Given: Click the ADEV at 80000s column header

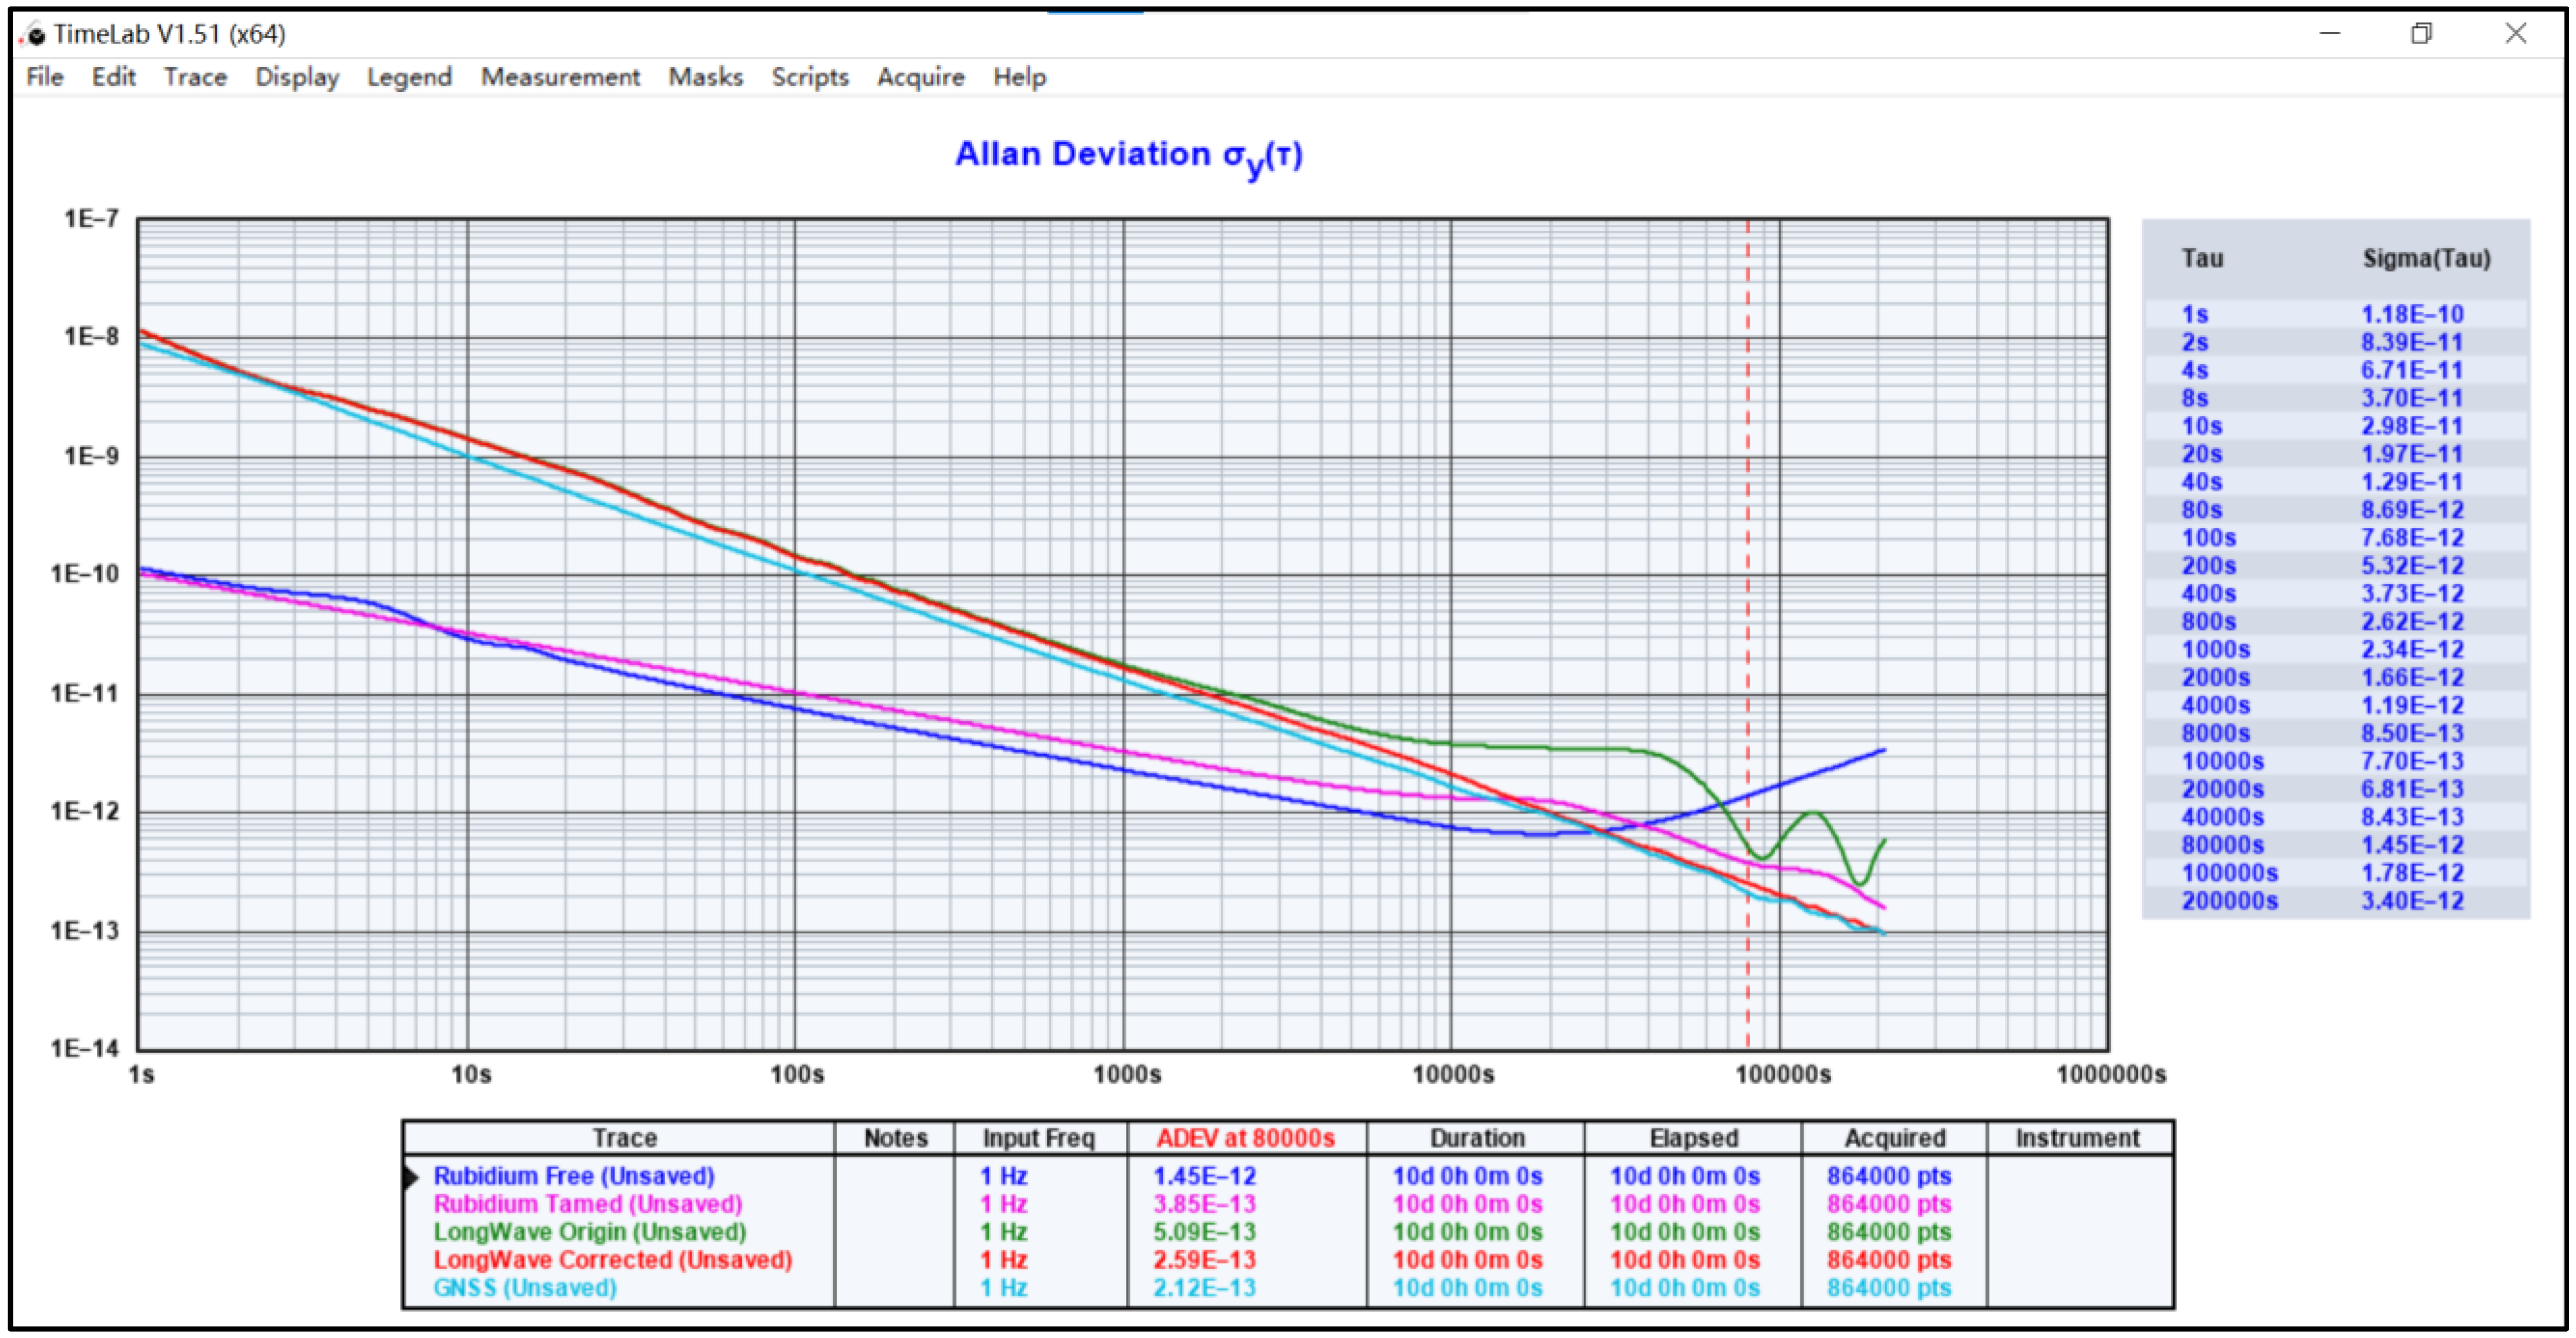Looking at the screenshot, I should pos(1245,1138).
